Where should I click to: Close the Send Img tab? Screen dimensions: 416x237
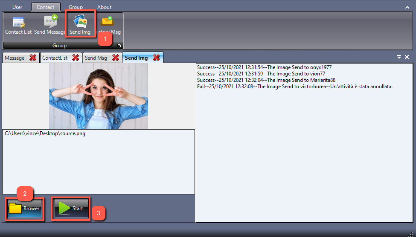pos(156,58)
